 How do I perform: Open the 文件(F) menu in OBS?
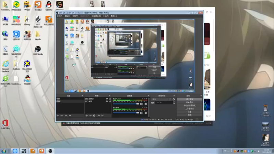coord(60,16)
